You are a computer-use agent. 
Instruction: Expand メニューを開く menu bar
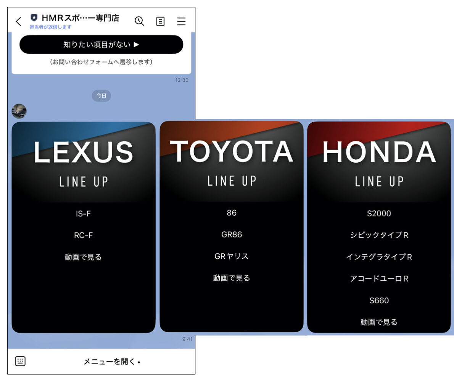[x=112, y=362]
